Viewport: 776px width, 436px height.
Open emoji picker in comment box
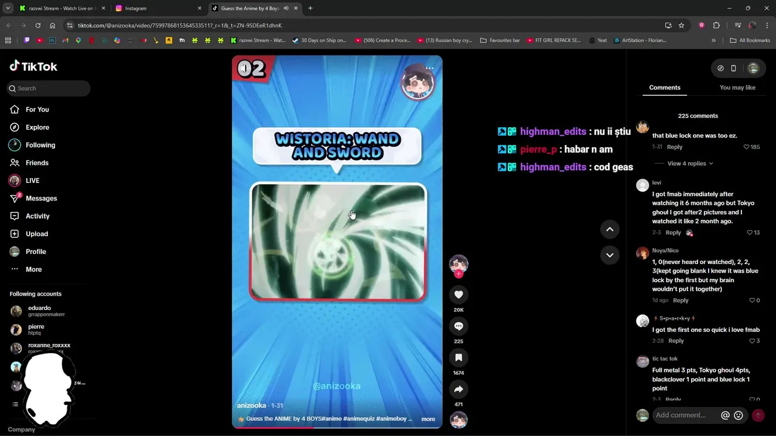click(738, 415)
